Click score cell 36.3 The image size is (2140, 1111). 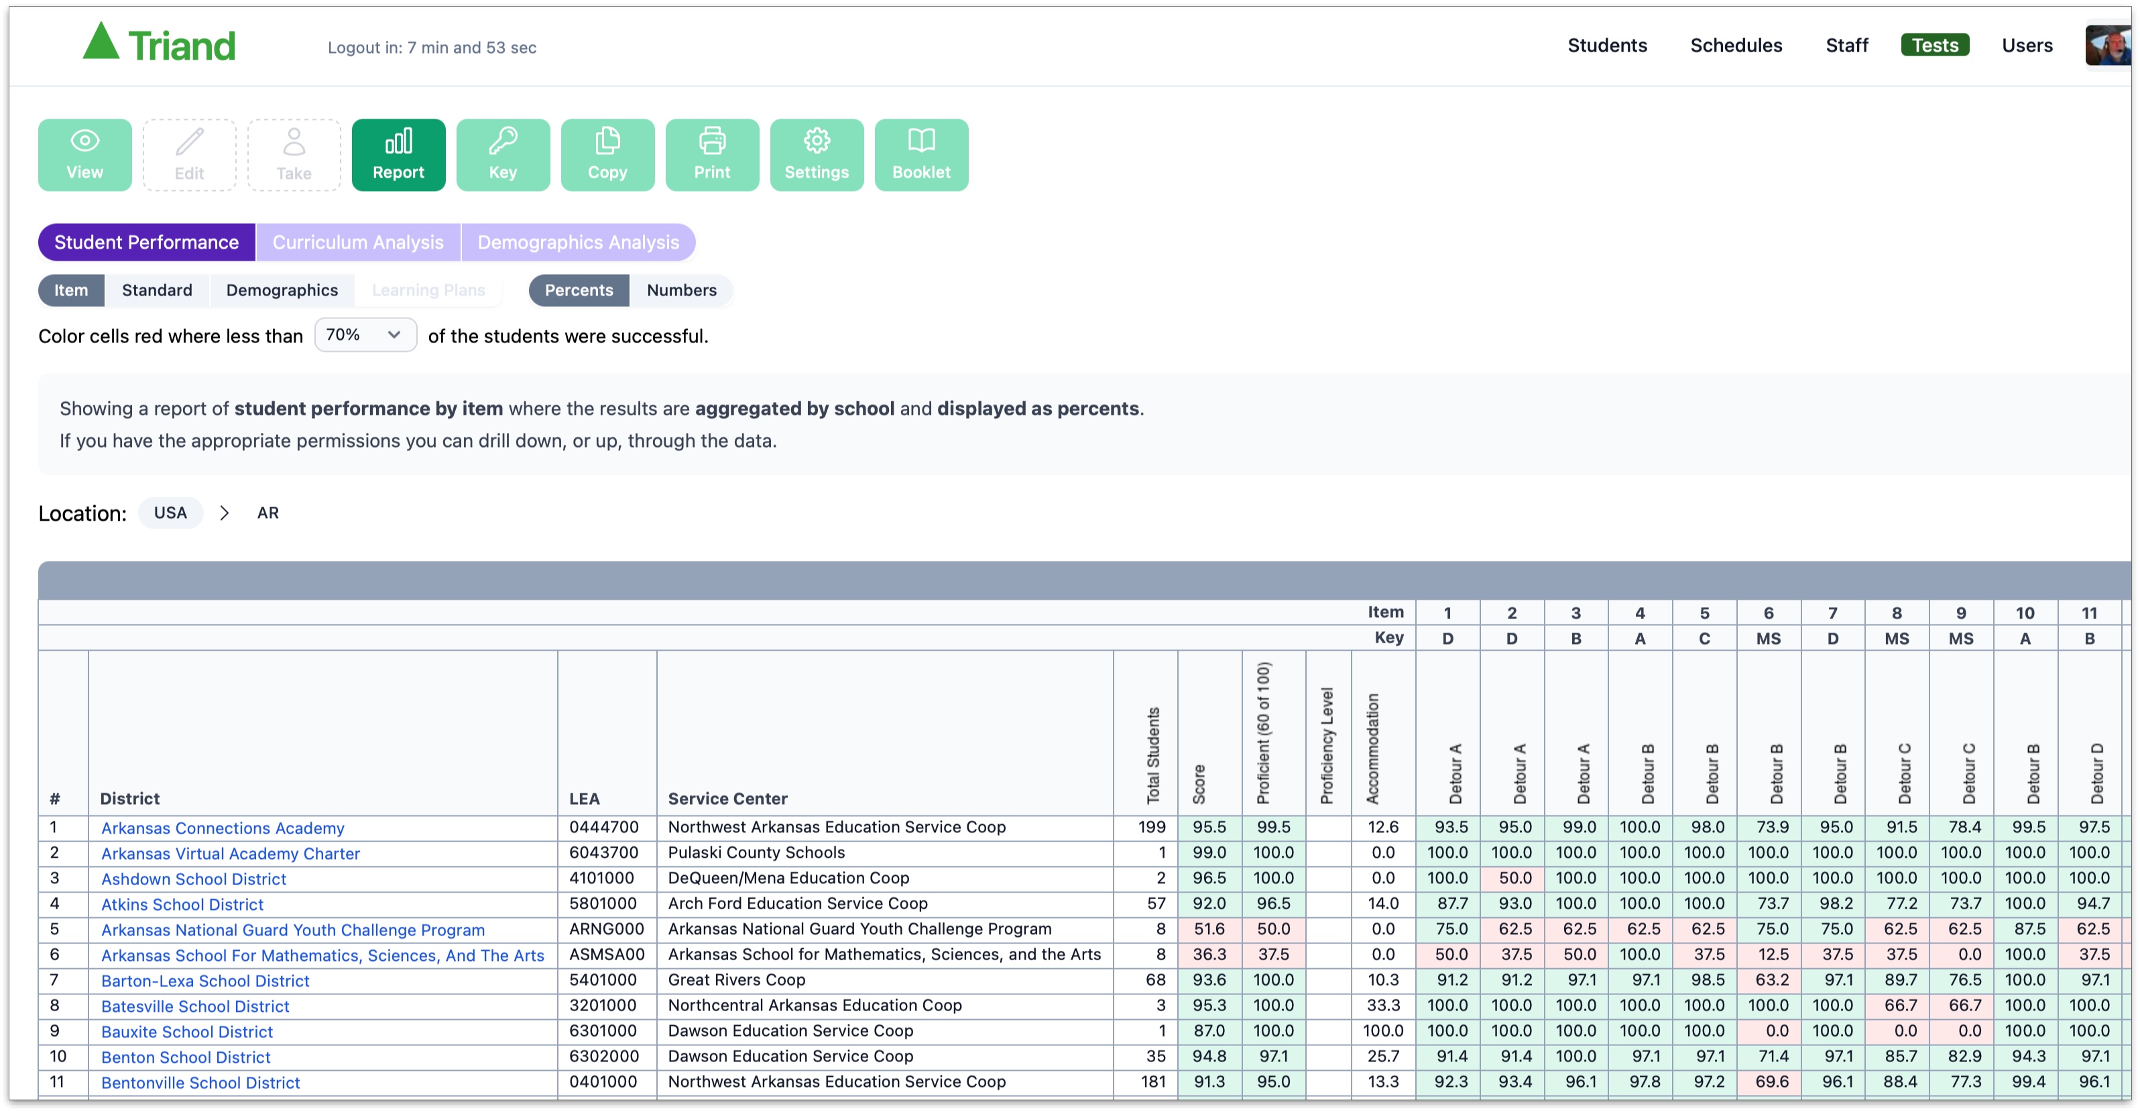1209,956
